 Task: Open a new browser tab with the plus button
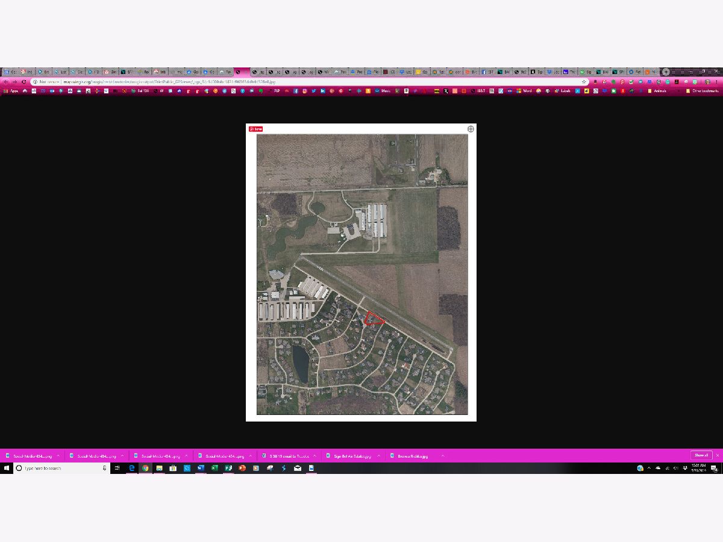point(666,72)
